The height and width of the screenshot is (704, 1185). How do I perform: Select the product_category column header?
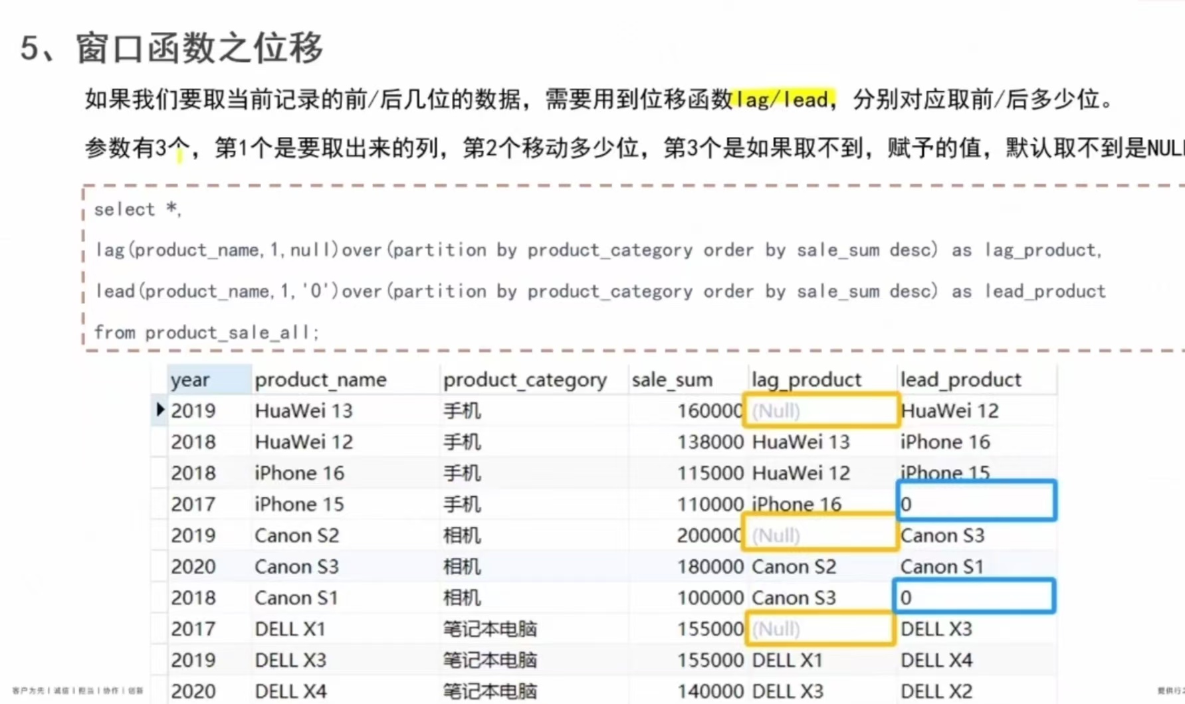(534, 379)
